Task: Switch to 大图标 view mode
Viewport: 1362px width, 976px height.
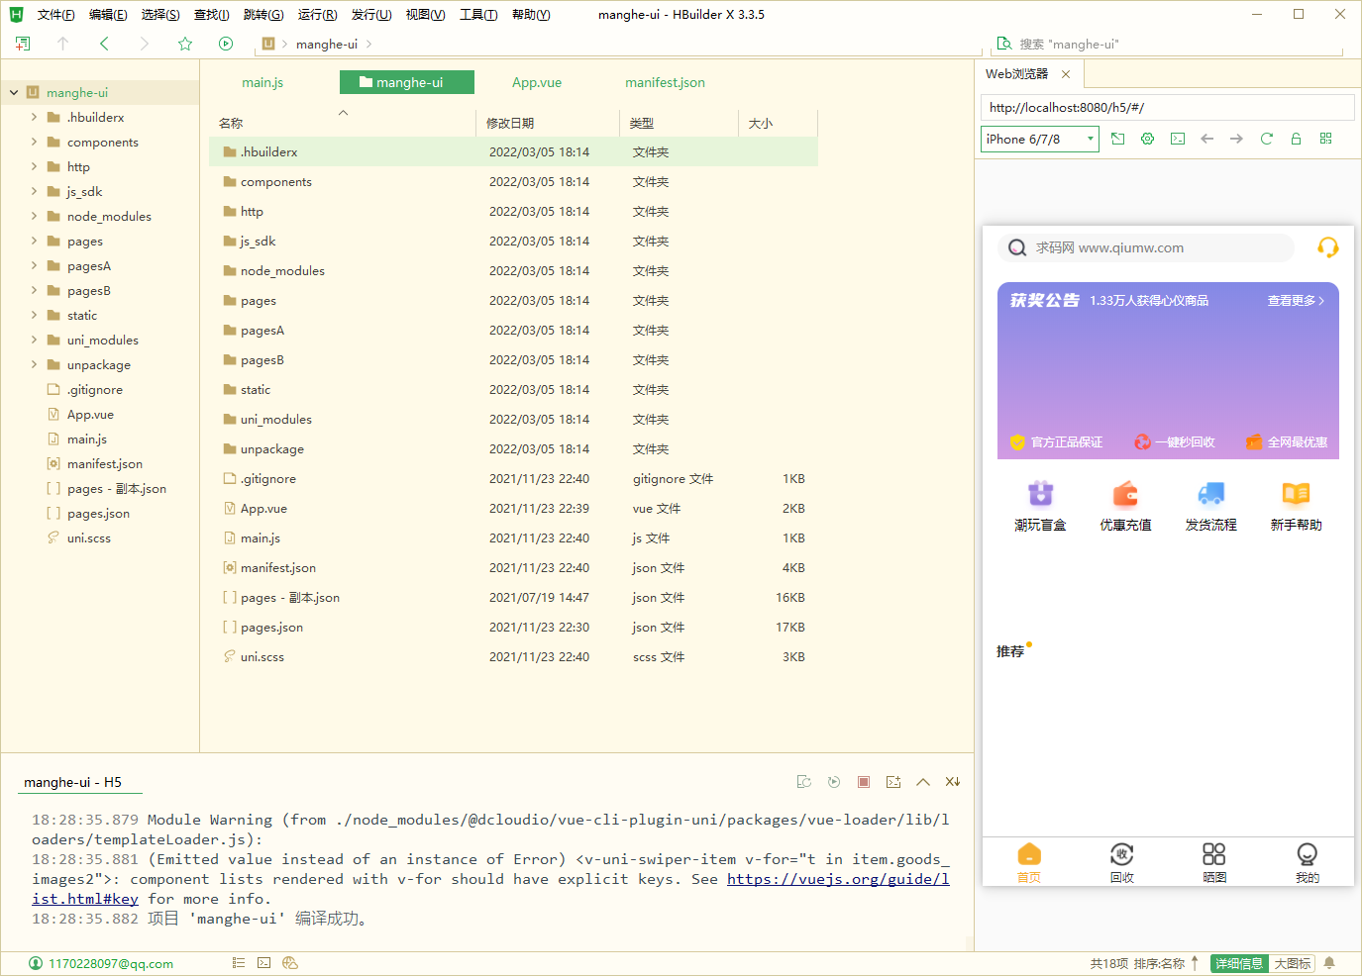Action: (1293, 963)
